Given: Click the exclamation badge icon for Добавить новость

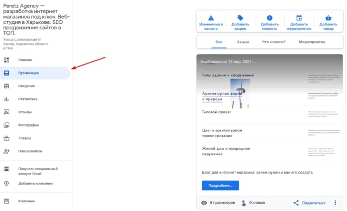Looking at the screenshot, I should (269, 18).
